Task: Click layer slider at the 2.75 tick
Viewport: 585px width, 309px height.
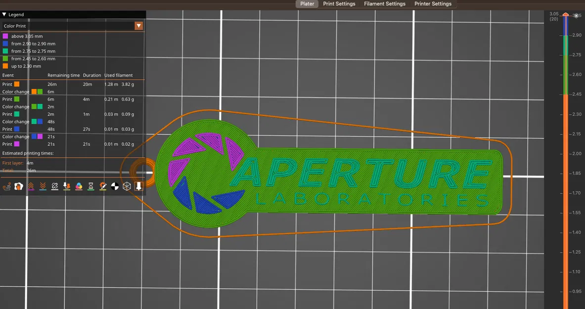Action: click(x=566, y=55)
